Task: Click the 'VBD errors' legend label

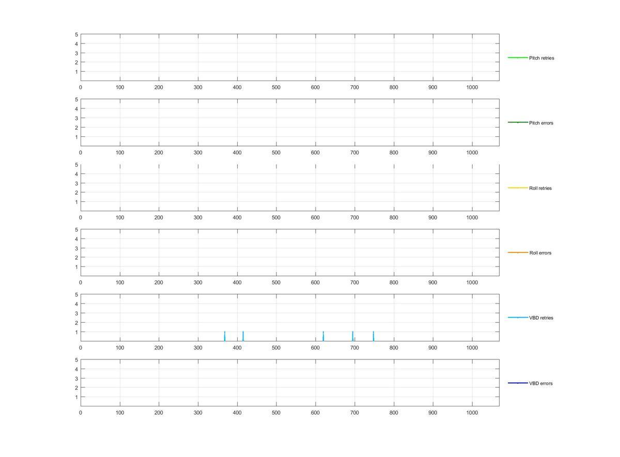Action: coord(541,383)
